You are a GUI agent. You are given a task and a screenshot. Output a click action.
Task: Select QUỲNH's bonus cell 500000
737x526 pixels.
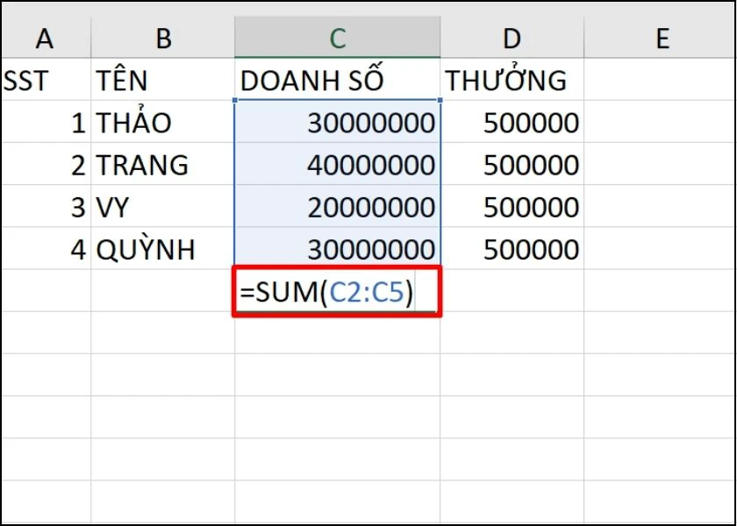(512, 248)
